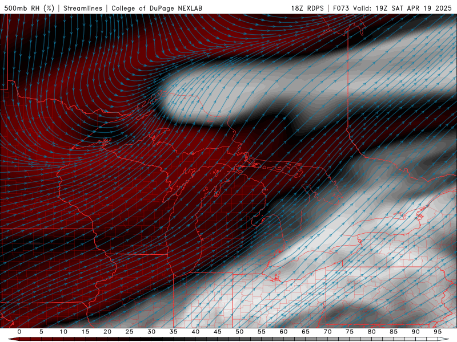Click the "College of DuPage NEXLAB" label
Viewport: 457px width, 342px height.
click(157, 8)
